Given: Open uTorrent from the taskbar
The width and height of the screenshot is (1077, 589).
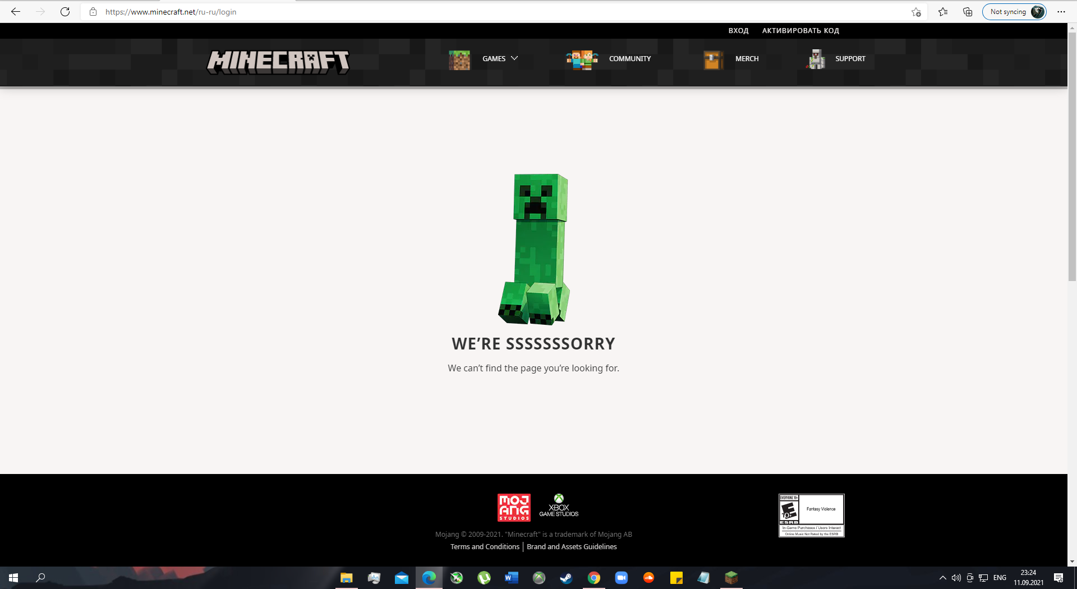Looking at the screenshot, I should (x=484, y=578).
